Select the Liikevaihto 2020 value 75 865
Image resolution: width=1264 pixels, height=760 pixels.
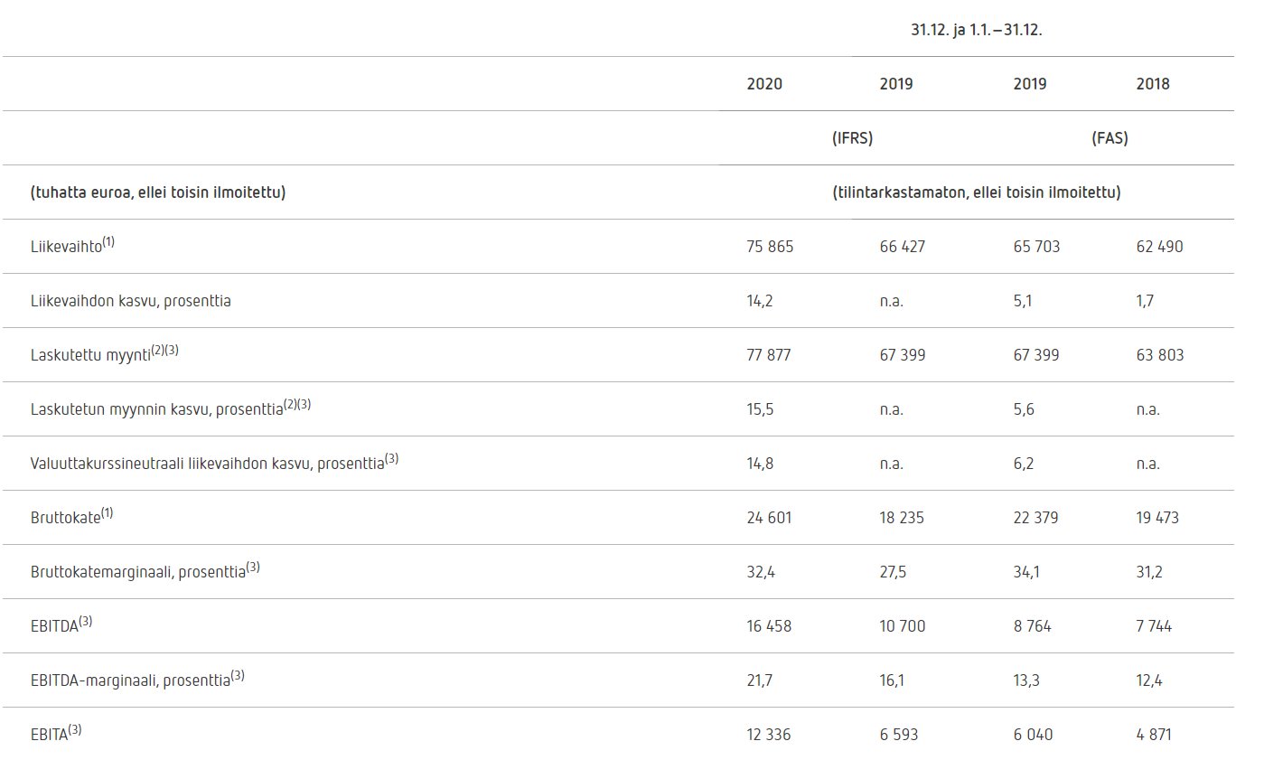pyautogui.click(x=770, y=247)
